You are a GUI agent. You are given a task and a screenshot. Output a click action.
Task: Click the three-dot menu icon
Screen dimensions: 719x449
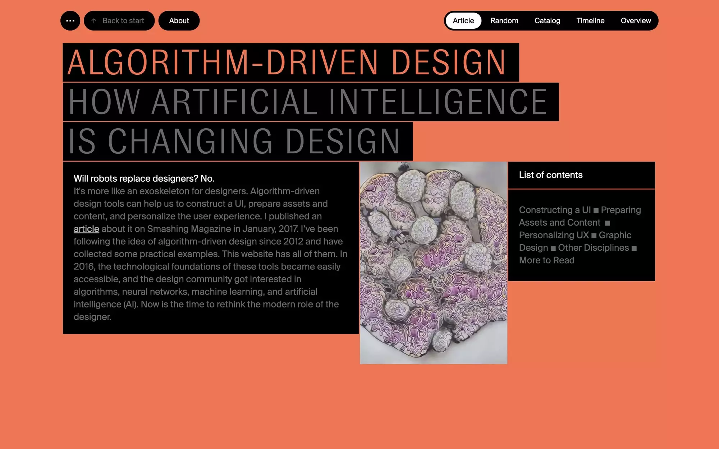click(70, 21)
